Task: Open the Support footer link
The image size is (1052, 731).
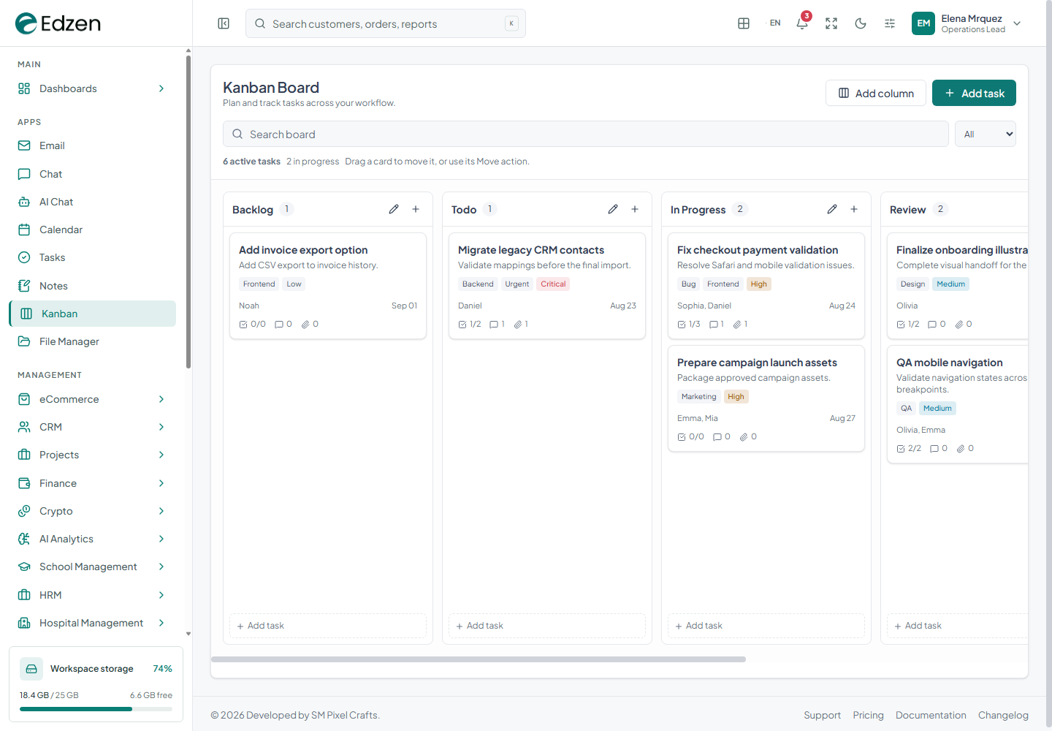Action: click(x=822, y=715)
